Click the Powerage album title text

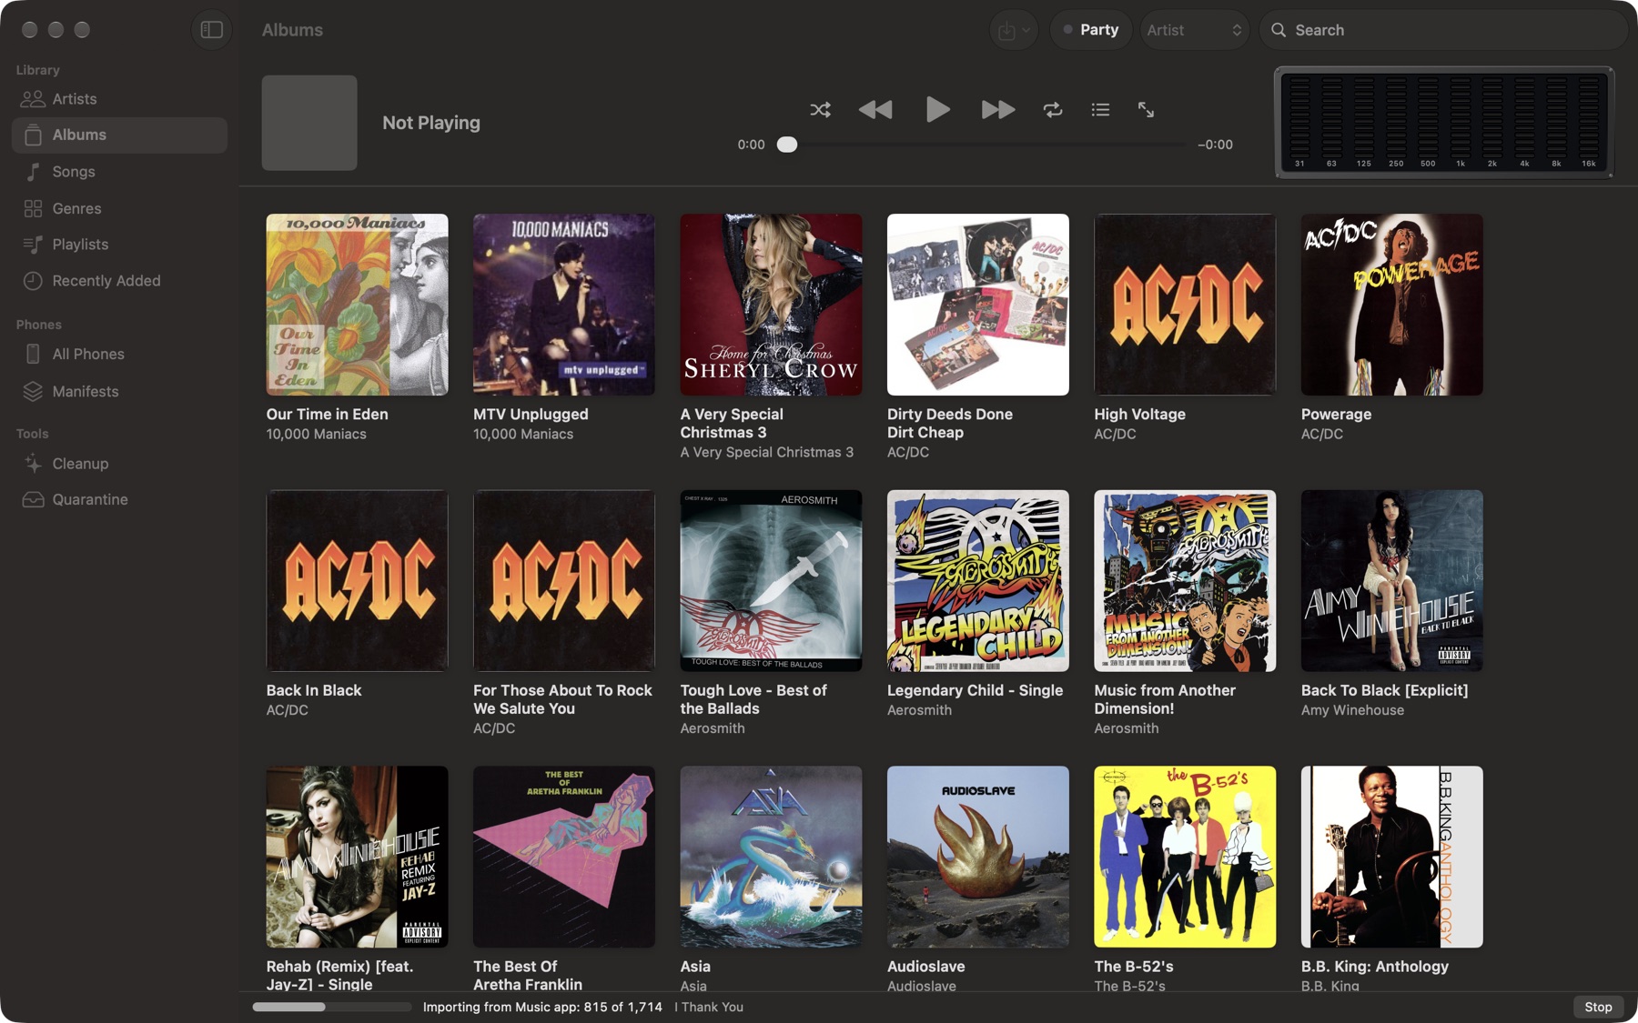coord(1336,415)
